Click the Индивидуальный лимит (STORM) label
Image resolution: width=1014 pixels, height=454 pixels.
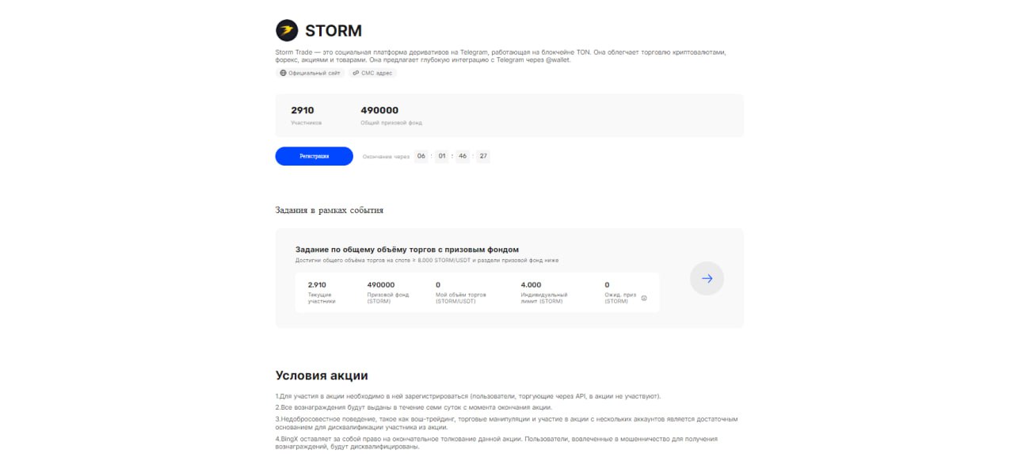click(x=545, y=298)
